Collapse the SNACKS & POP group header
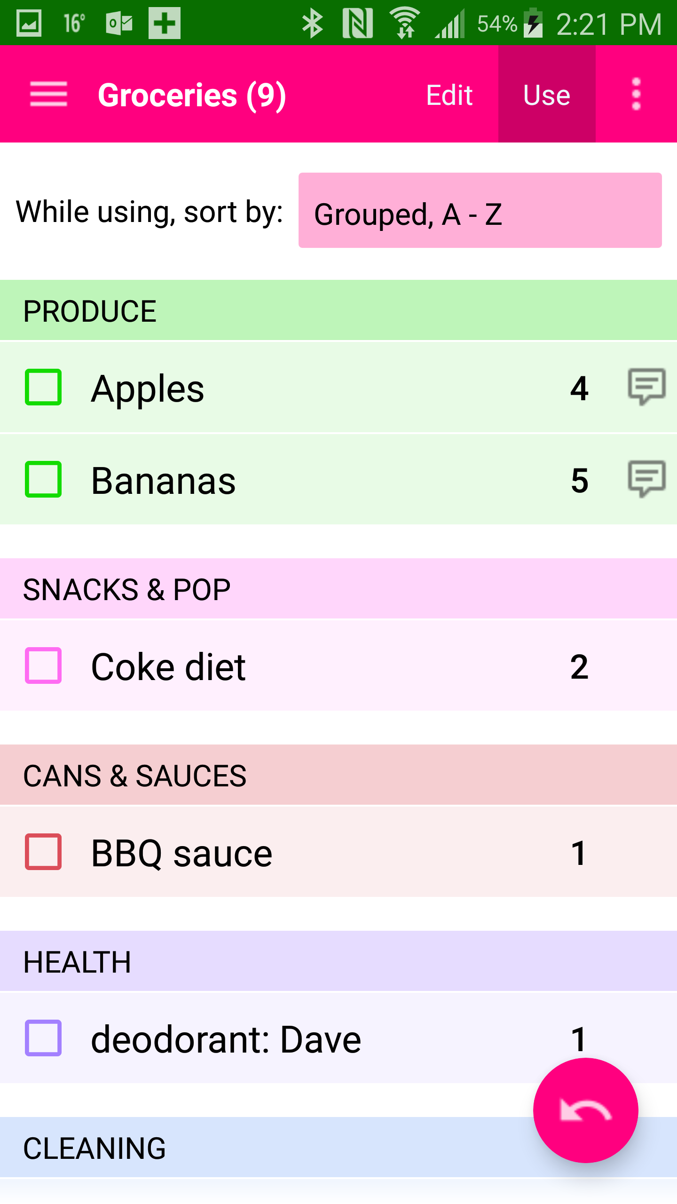 click(x=338, y=589)
